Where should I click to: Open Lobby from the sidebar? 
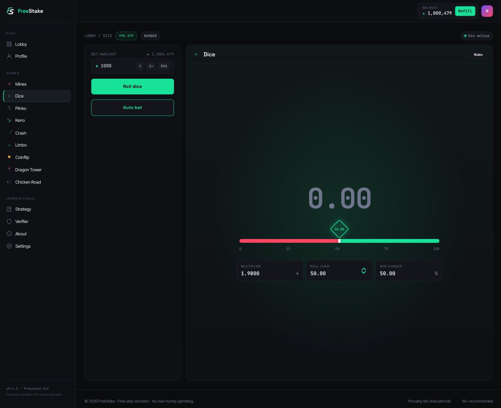[37, 44]
